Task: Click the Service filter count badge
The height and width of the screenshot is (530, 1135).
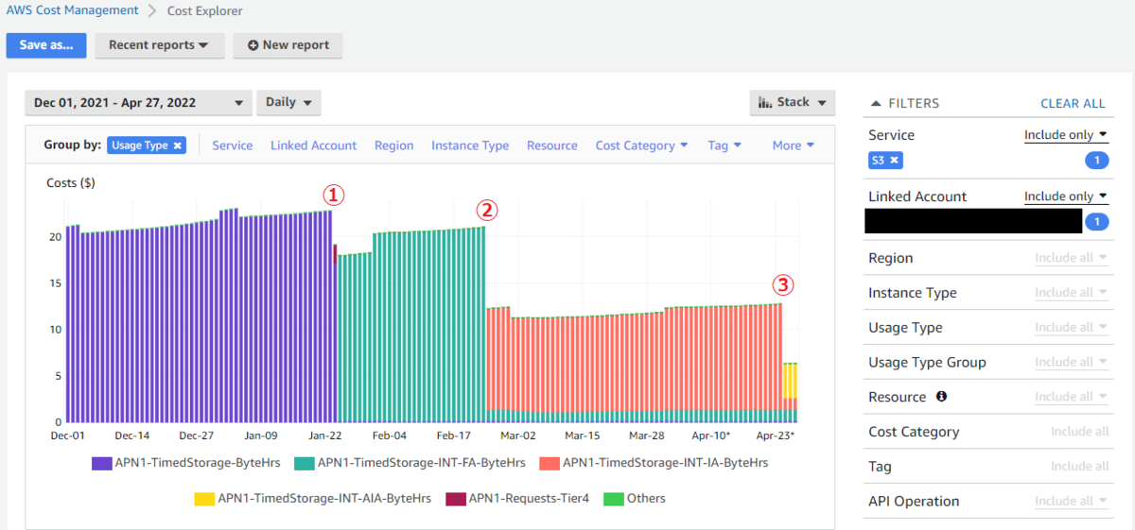Action: point(1096,161)
